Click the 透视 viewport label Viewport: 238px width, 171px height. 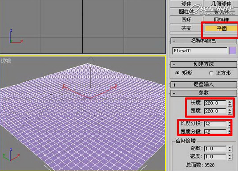pos(6,61)
